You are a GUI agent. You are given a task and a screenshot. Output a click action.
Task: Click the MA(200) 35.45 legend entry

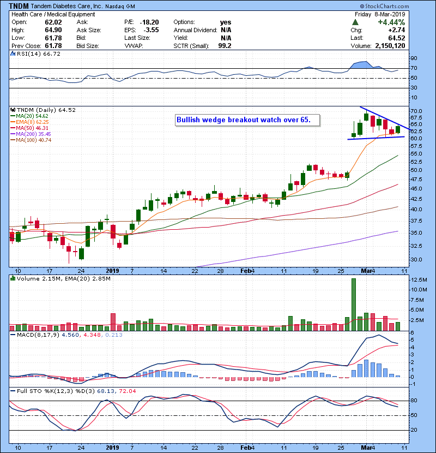point(33,134)
